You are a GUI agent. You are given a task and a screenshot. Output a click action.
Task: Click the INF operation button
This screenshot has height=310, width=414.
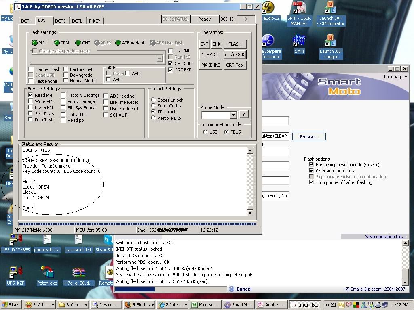point(204,44)
